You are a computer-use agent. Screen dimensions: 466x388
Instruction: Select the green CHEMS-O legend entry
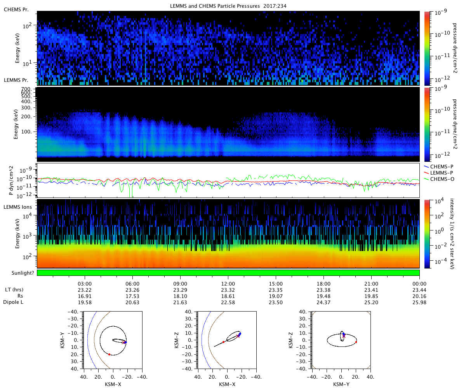click(439, 179)
